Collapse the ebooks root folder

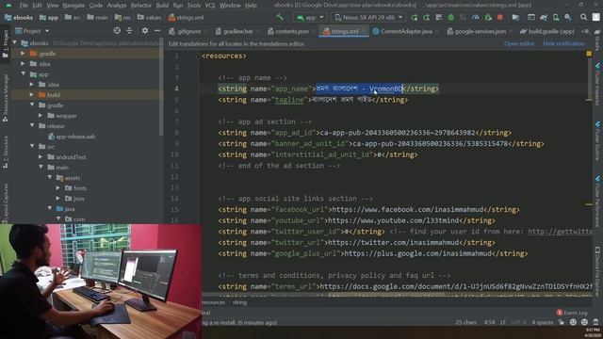click(15, 43)
